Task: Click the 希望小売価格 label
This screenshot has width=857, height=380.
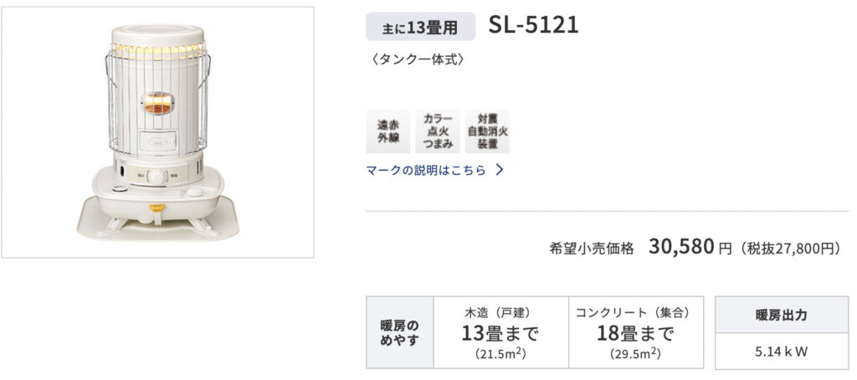Action: point(592,249)
